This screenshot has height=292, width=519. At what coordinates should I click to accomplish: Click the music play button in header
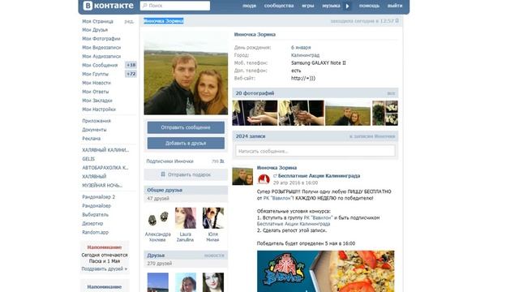click(x=347, y=6)
